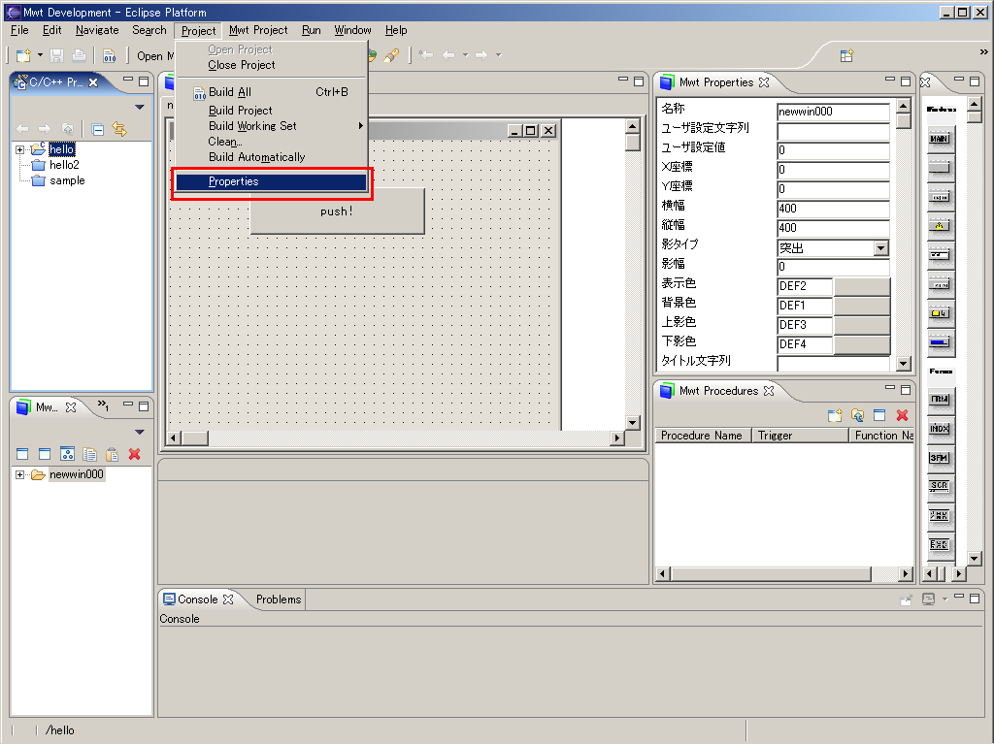This screenshot has height=745, width=994.
Task: Click Mwt Properties scroll down arrow
Action: (x=904, y=364)
